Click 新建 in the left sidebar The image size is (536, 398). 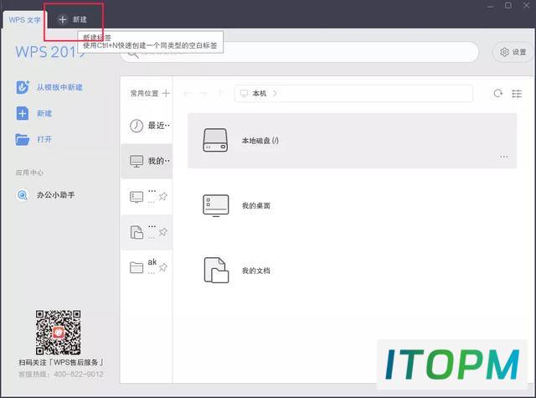tap(44, 113)
